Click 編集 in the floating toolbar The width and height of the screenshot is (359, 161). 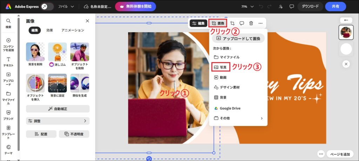198,23
